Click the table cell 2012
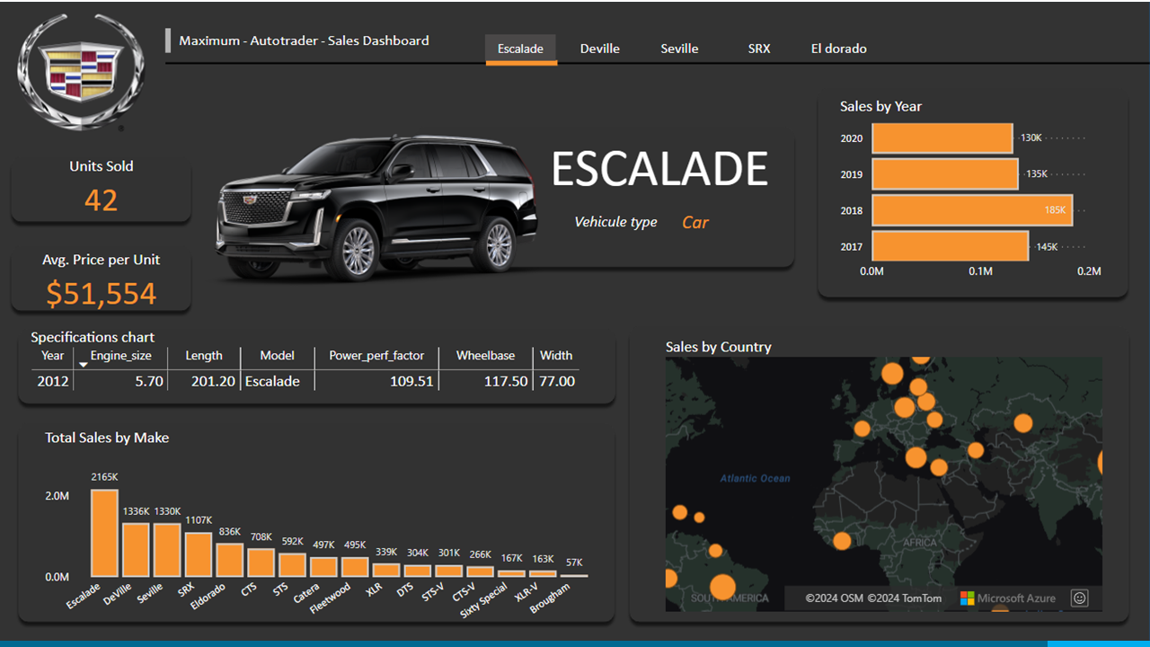 tap(53, 381)
